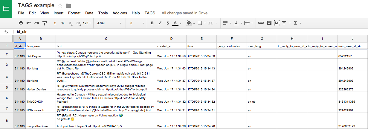368x129 pixels.
Task: Open the Help menu
Action: pos(136,13)
